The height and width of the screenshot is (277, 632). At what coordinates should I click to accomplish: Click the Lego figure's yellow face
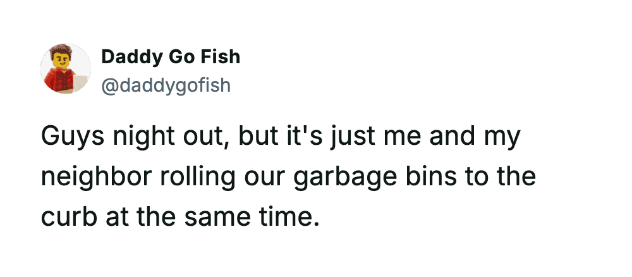click(x=63, y=61)
